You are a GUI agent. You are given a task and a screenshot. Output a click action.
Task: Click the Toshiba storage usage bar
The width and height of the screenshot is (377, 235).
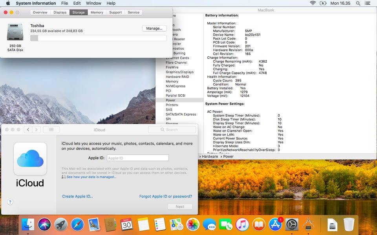[x=98, y=38]
